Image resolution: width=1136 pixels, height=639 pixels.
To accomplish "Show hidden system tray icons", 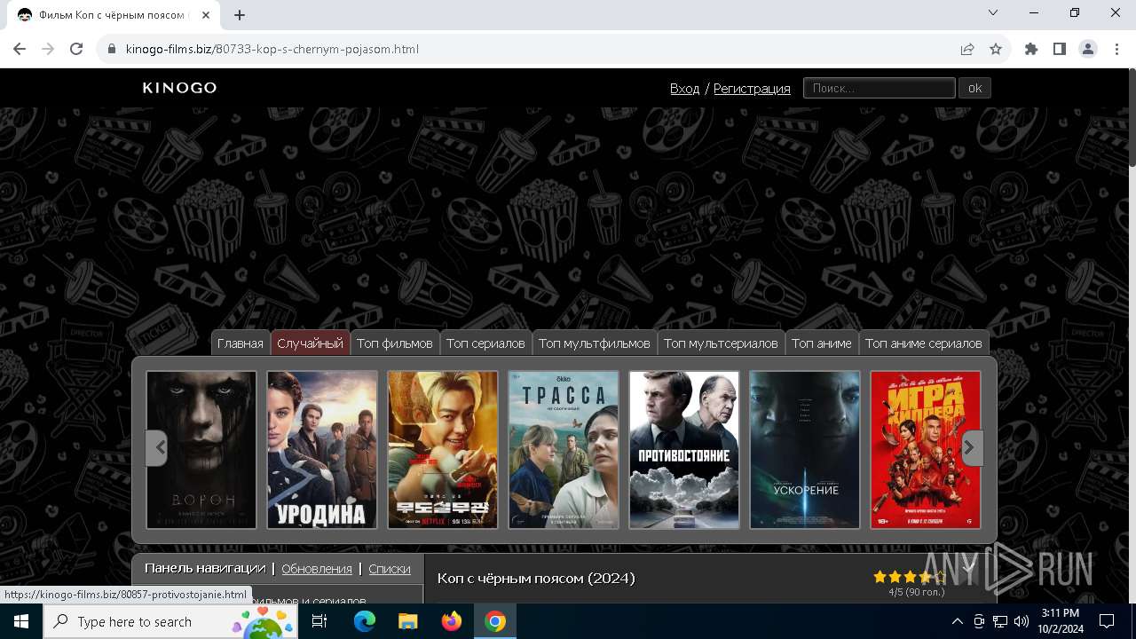I will [957, 621].
